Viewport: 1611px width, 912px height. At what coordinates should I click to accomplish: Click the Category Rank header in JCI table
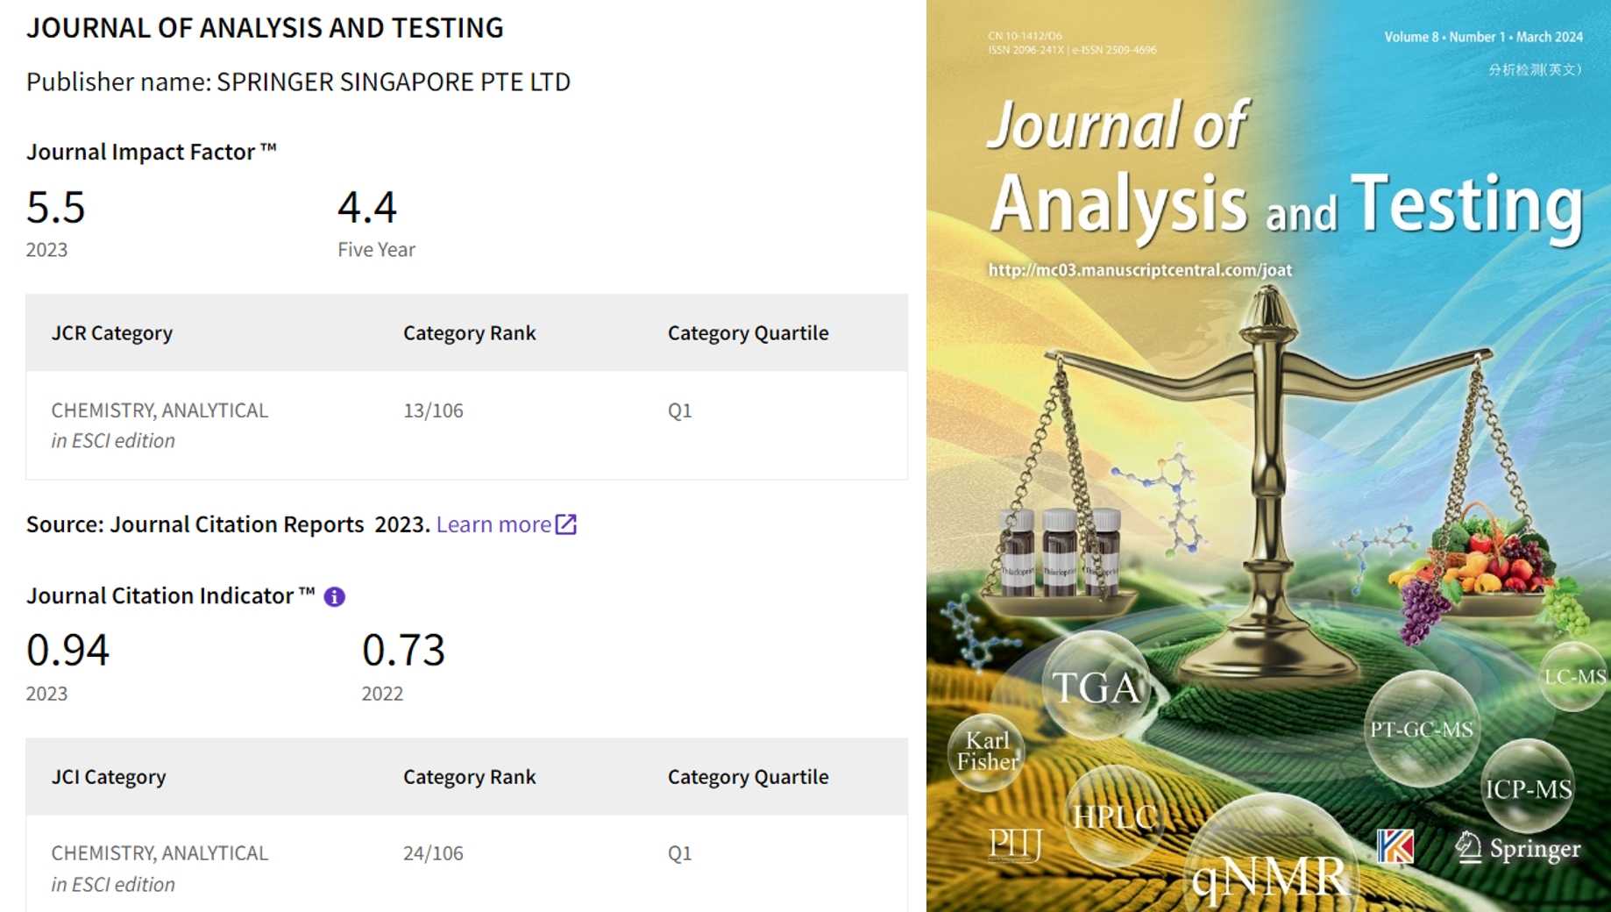pos(469,777)
